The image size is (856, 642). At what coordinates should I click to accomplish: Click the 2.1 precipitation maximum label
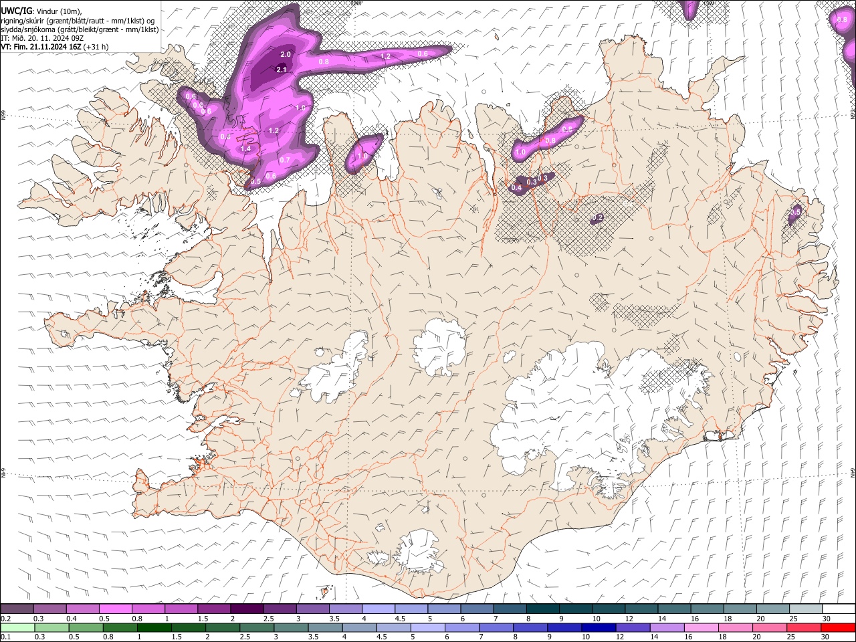click(282, 70)
